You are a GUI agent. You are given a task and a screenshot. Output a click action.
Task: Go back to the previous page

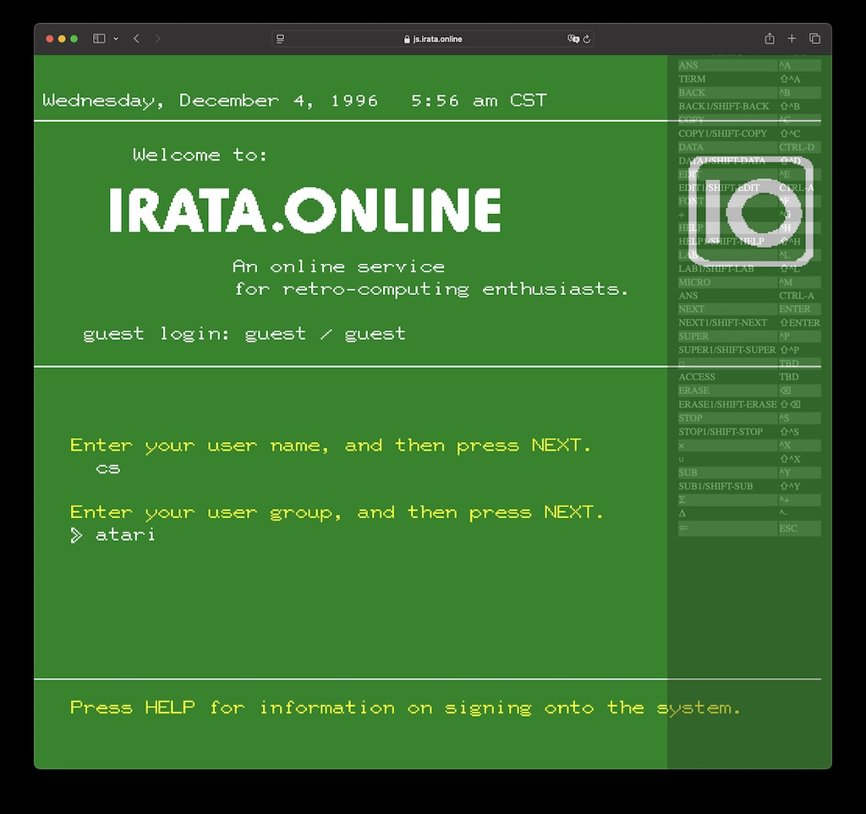(136, 39)
